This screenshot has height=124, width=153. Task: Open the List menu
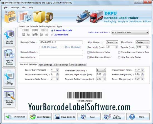coord(24,8)
